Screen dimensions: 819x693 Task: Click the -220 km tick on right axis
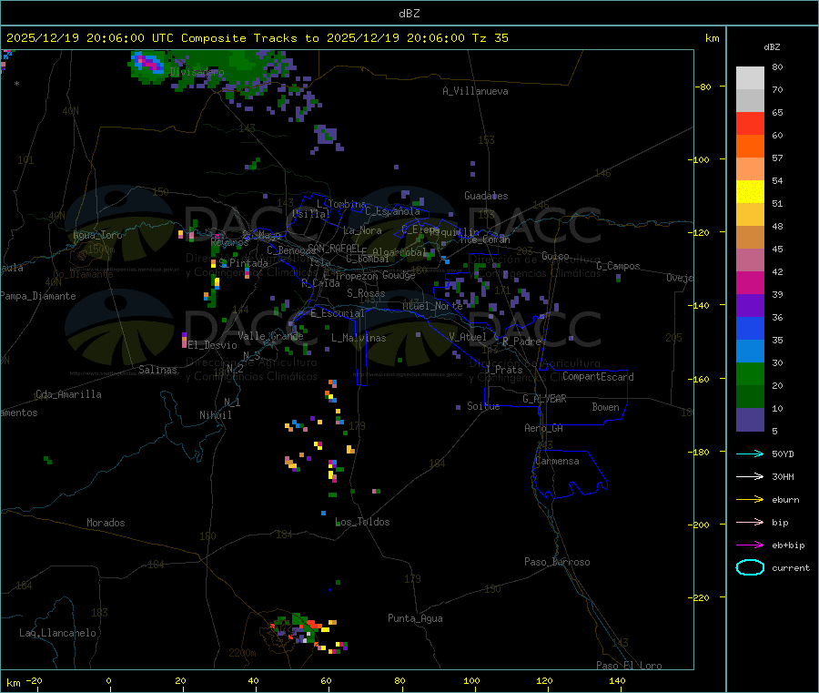tap(701, 598)
